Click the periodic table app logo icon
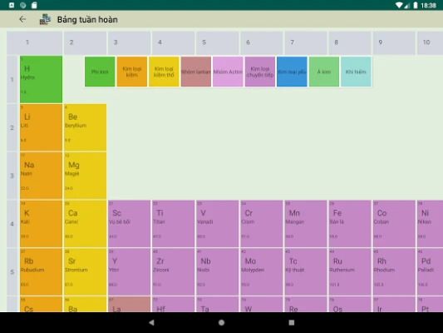 (x=45, y=19)
